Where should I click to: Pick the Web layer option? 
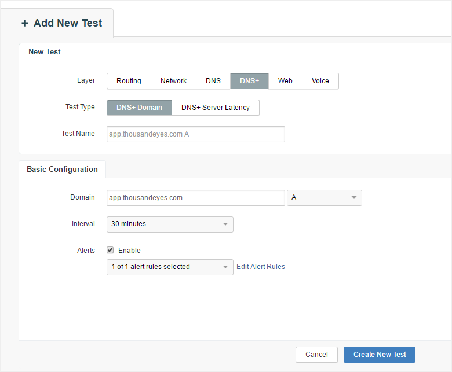click(x=285, y=81)
